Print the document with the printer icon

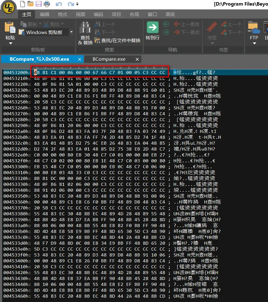point(47,4)
